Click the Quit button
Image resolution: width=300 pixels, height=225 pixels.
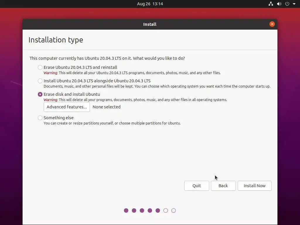197,186
